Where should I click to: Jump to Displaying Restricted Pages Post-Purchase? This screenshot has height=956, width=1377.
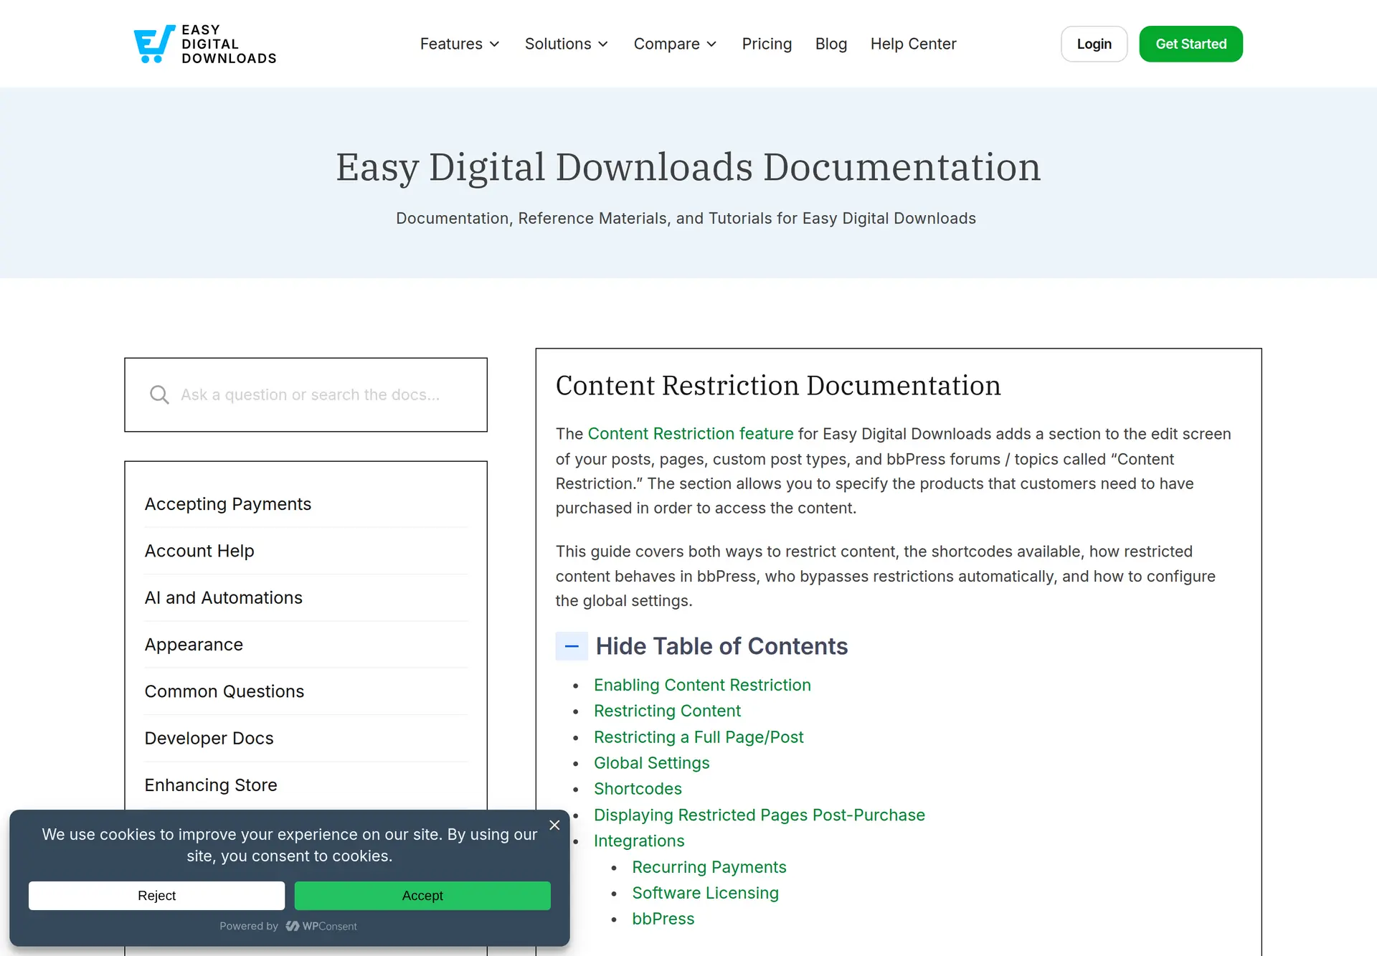(760, 815)
